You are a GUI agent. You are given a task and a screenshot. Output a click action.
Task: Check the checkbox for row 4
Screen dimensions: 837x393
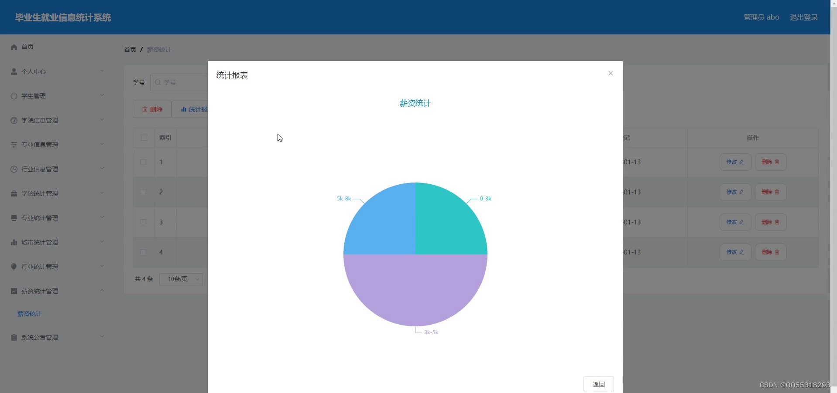coord(143,252)
